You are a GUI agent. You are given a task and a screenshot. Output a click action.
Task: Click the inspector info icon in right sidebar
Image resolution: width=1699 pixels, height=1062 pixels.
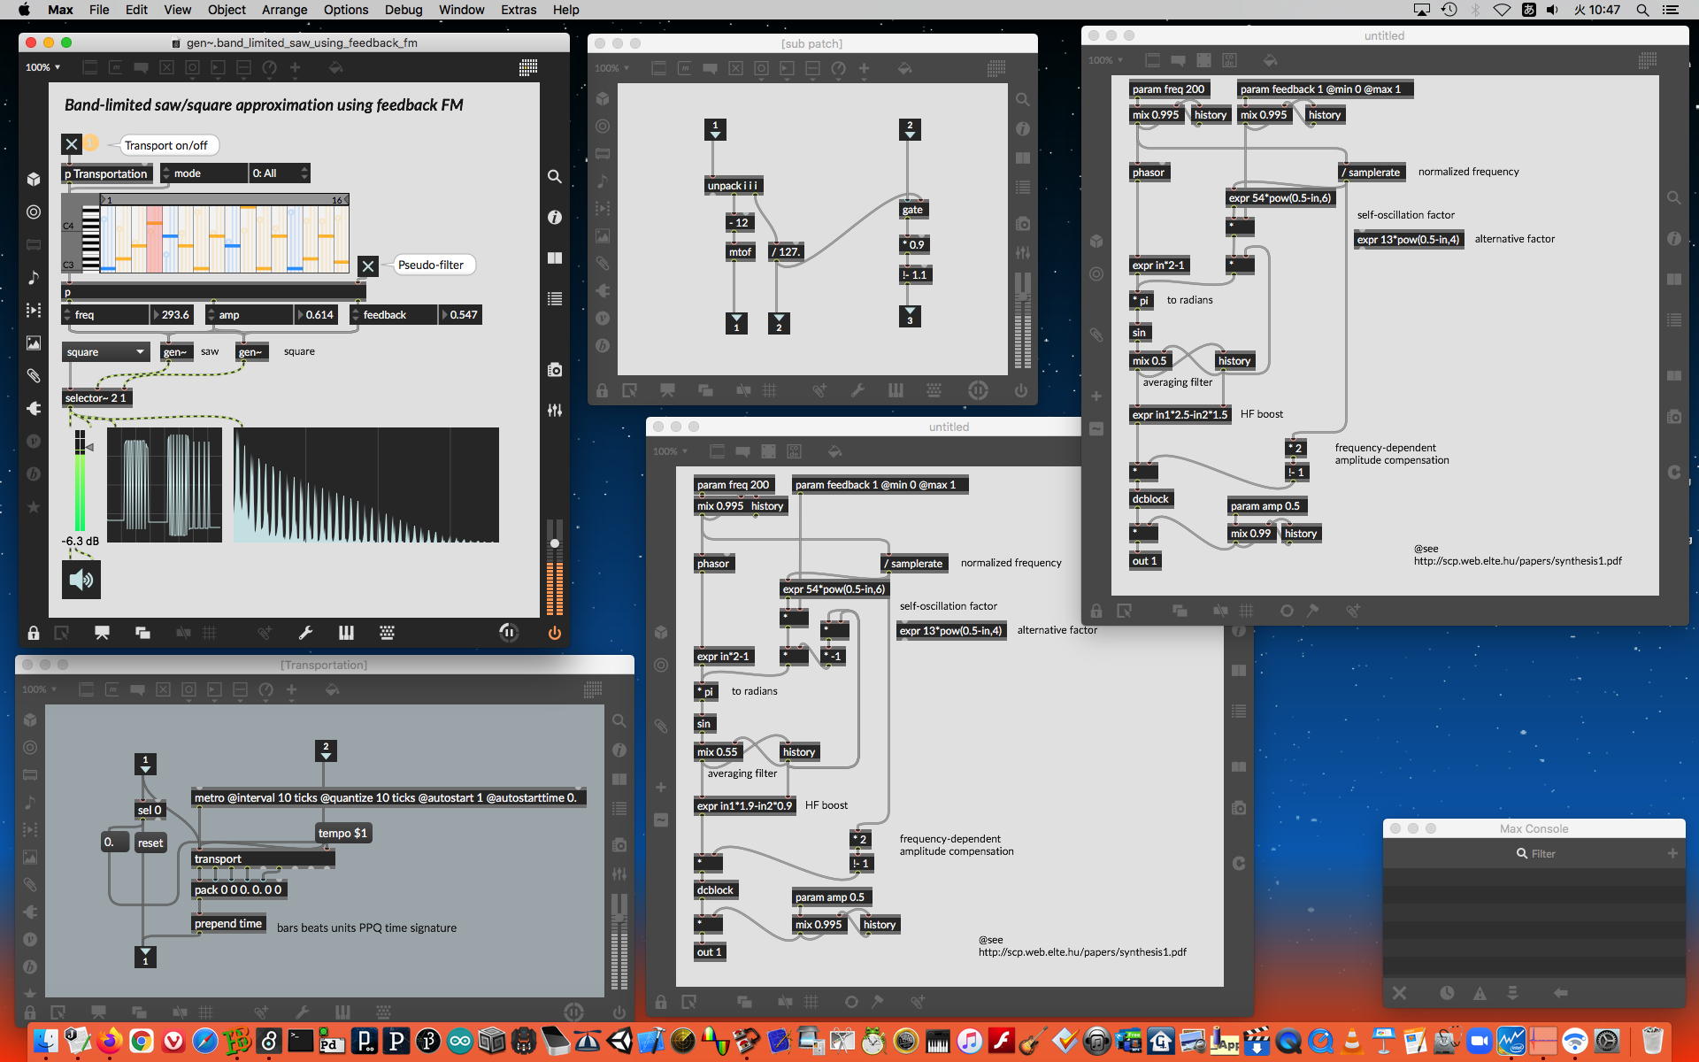point(555,217)
